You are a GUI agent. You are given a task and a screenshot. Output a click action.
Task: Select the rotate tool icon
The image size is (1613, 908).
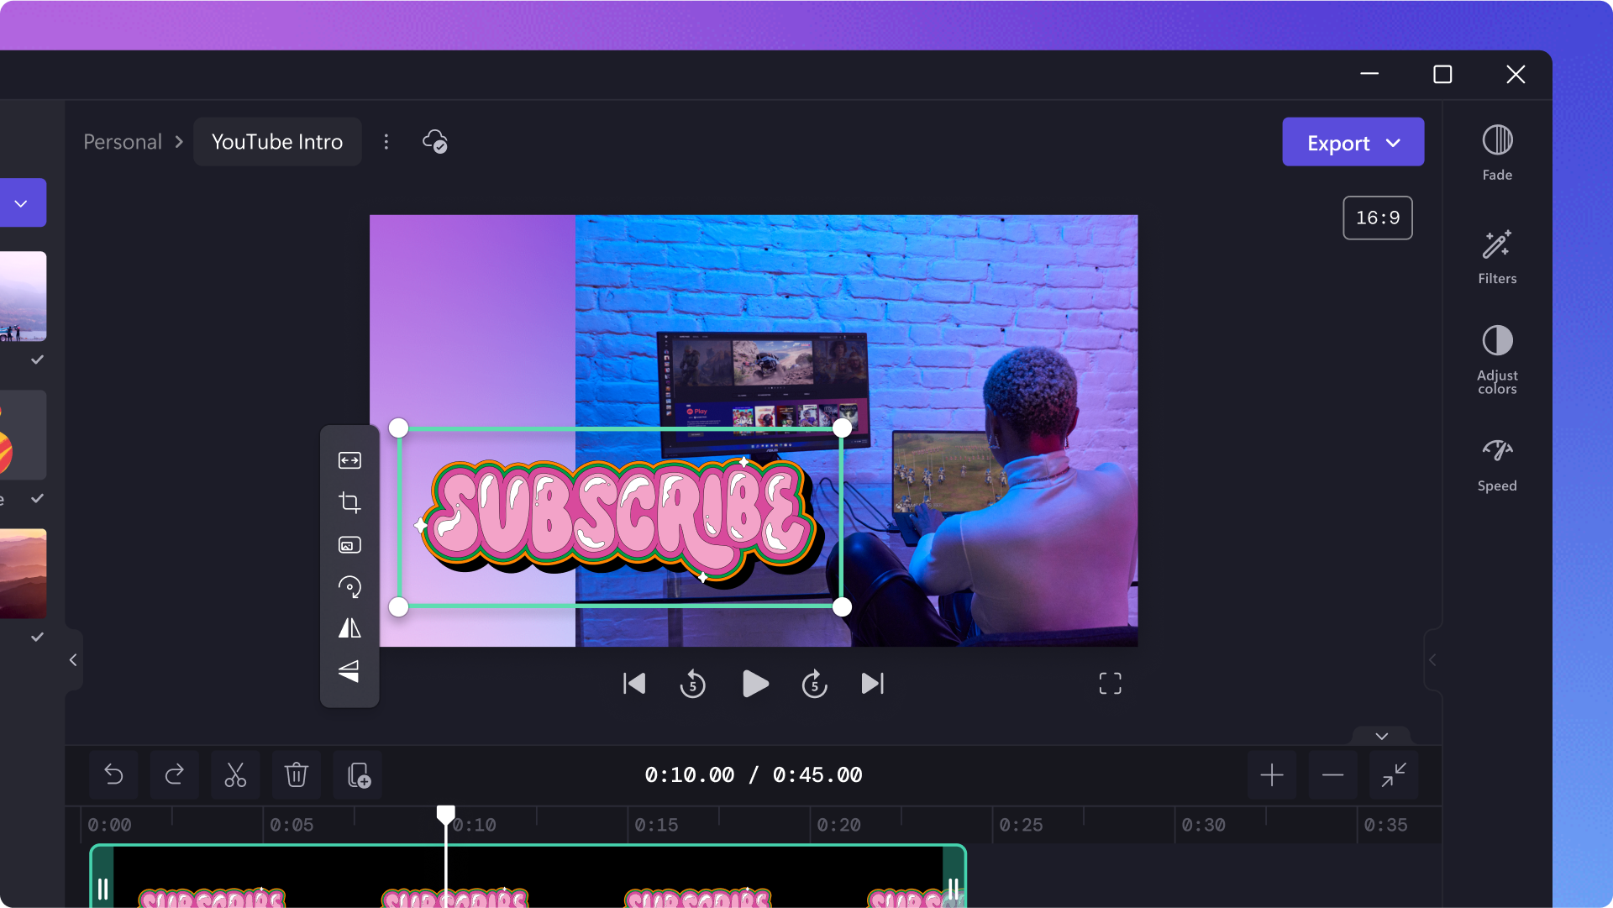349,587
